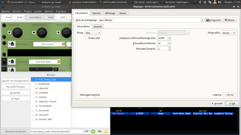
Task: Toggle the Noise Gate on/off square
Action: point(9,32)
